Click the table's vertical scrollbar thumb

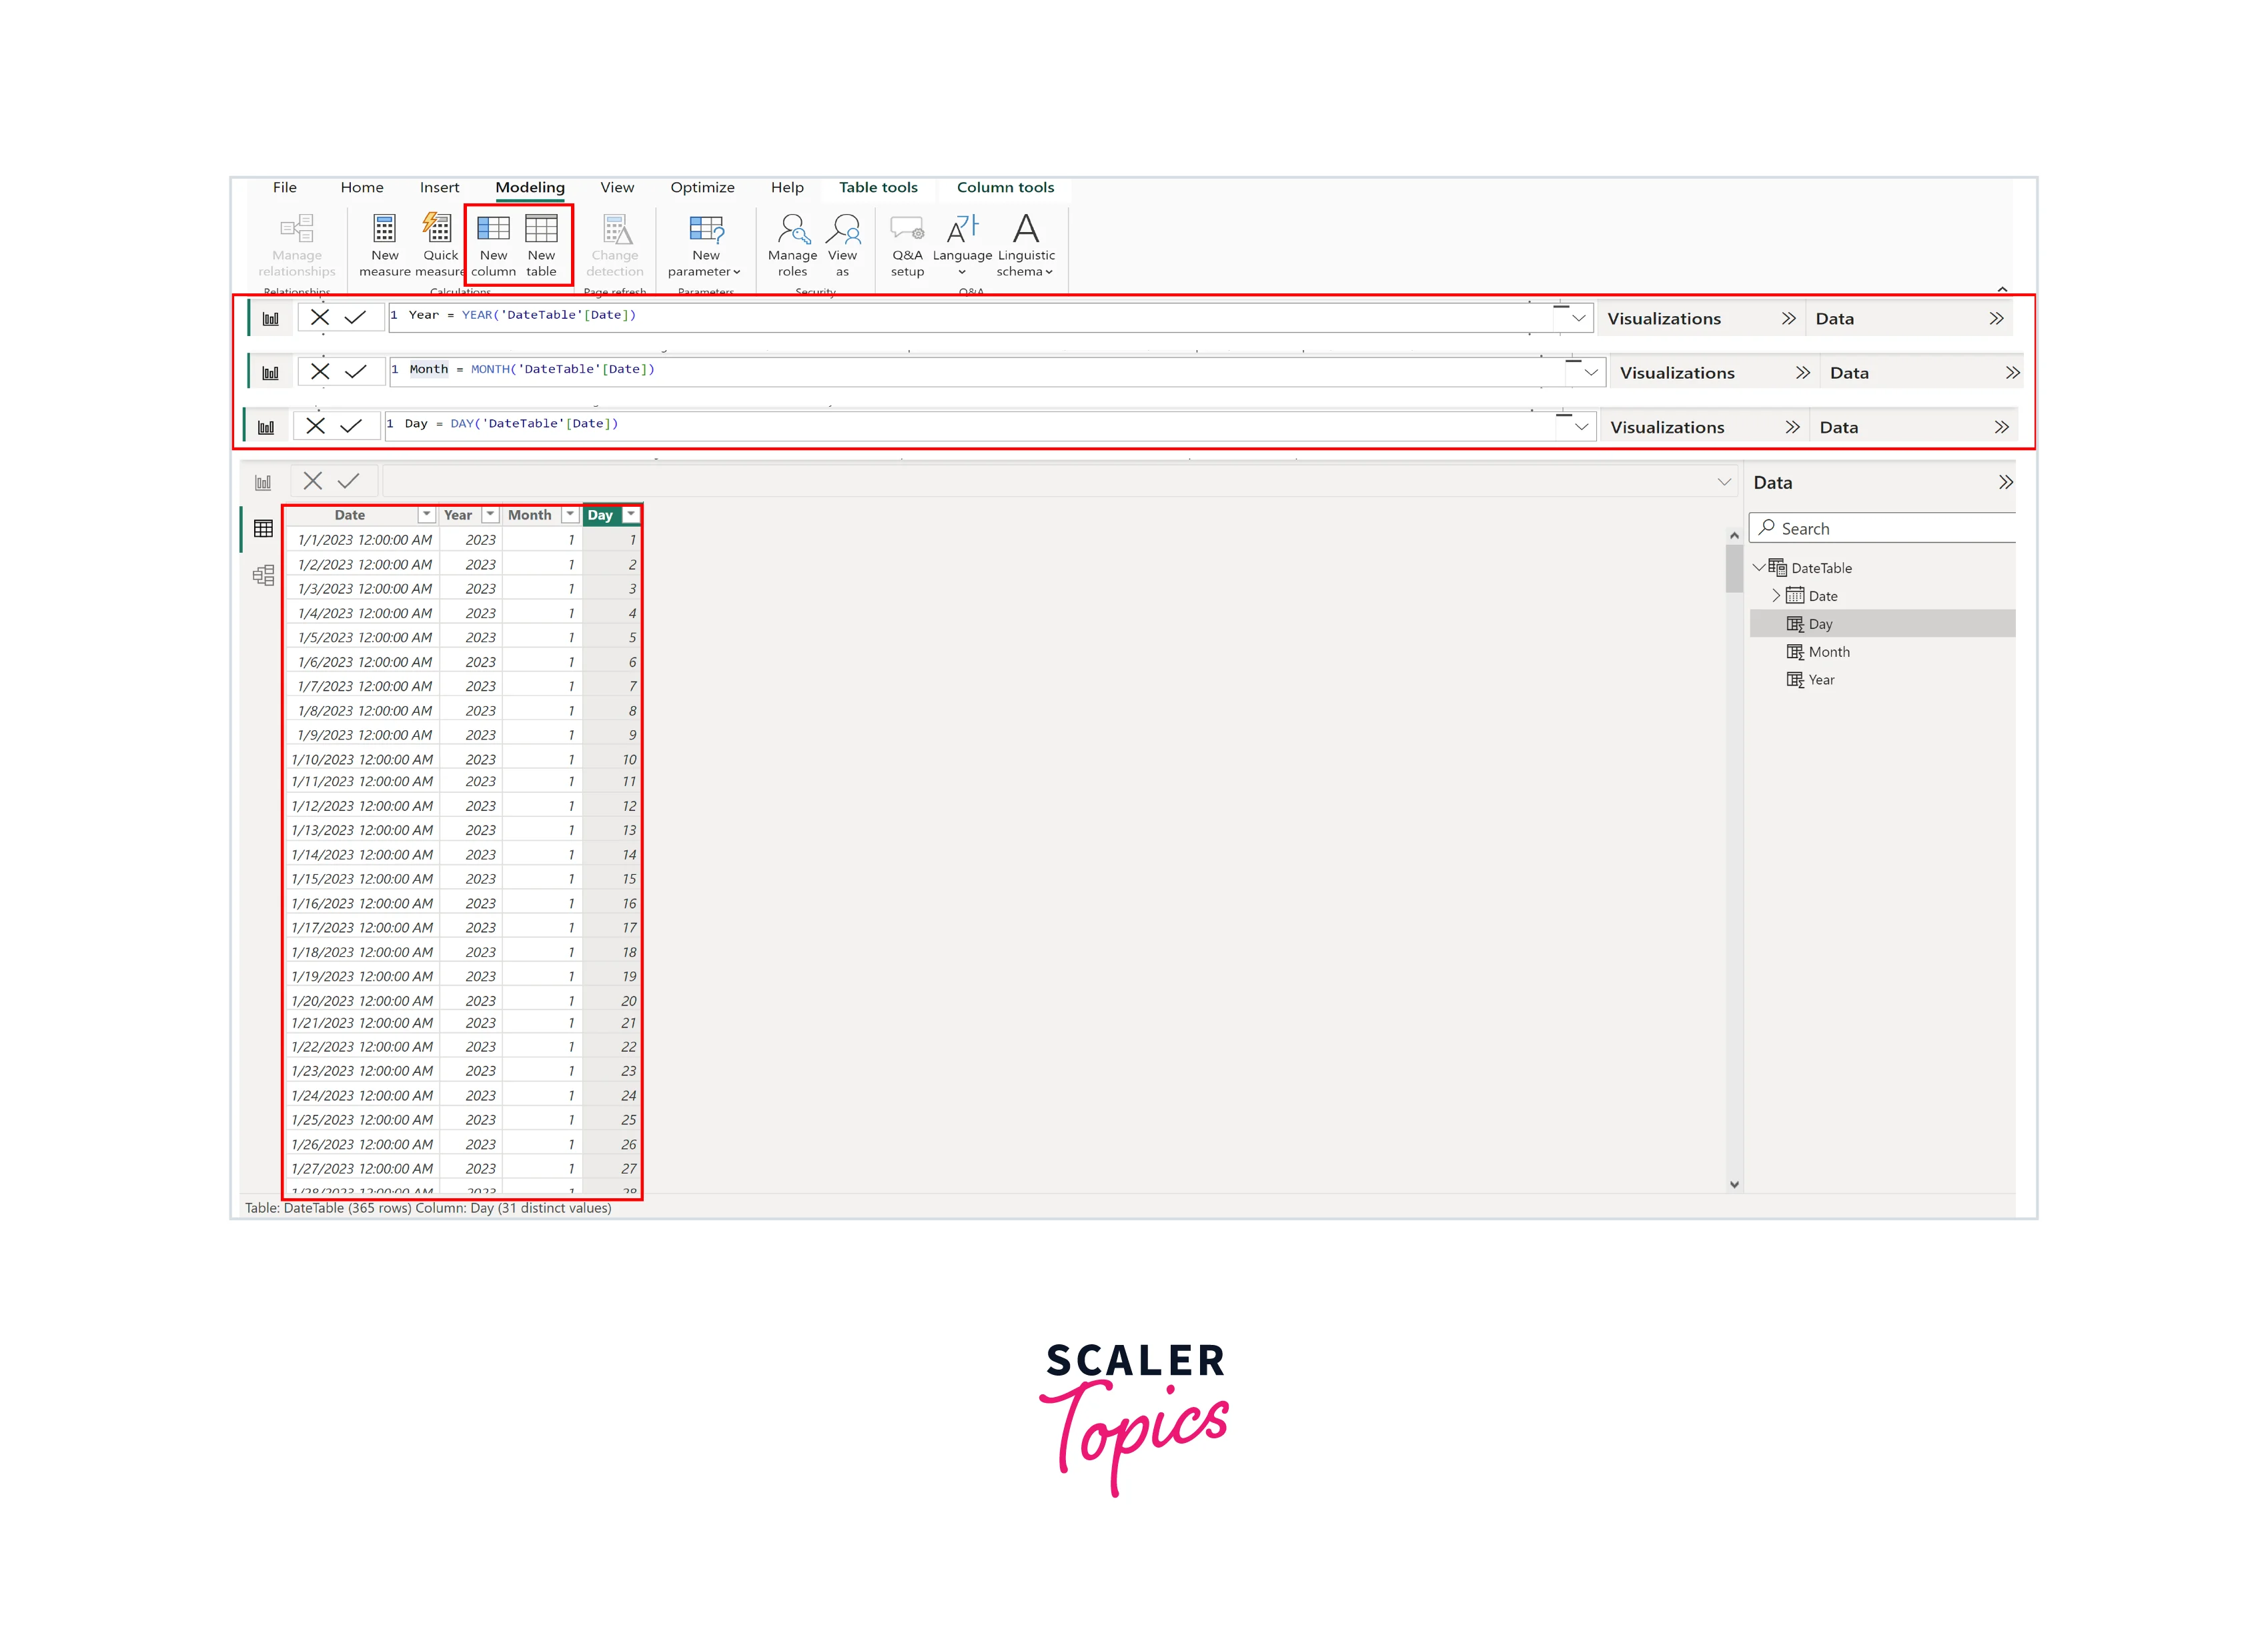coord(1734,569)
